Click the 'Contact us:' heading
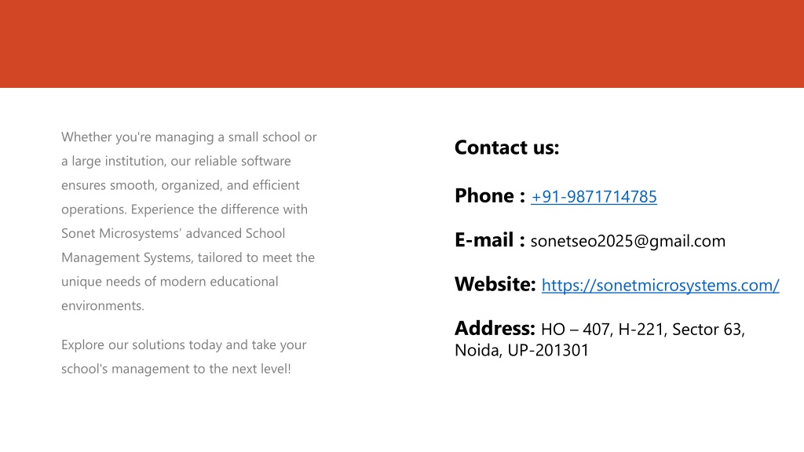 click(506, 148)
